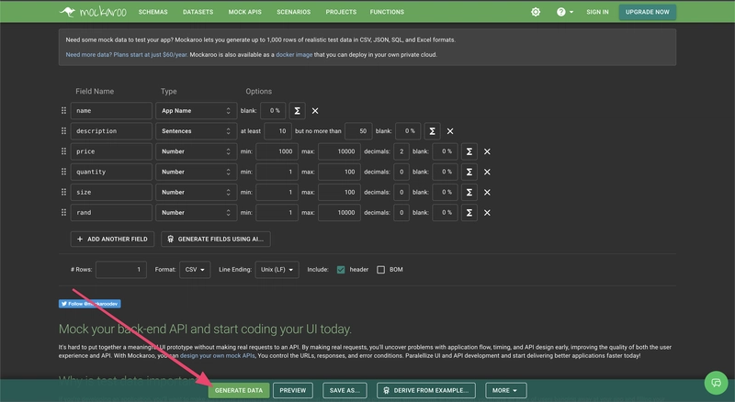Click the formula sigma icon for quantity row
This screenshot has height=402, width=735.
[x=469, y=172]
